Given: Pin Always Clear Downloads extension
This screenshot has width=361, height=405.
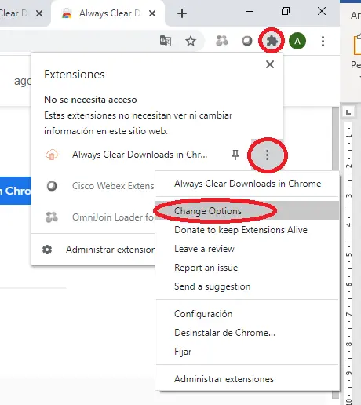Looking at the screenshot, I should pyautogui.click(x=235, y=155).
